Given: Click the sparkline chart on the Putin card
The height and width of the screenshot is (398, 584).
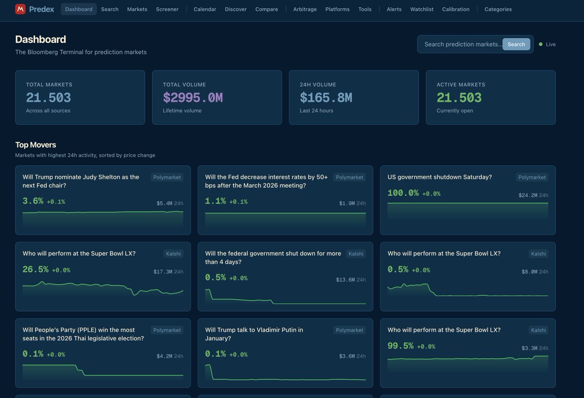Looking at the screenshot, I should (x=285, y=372).
